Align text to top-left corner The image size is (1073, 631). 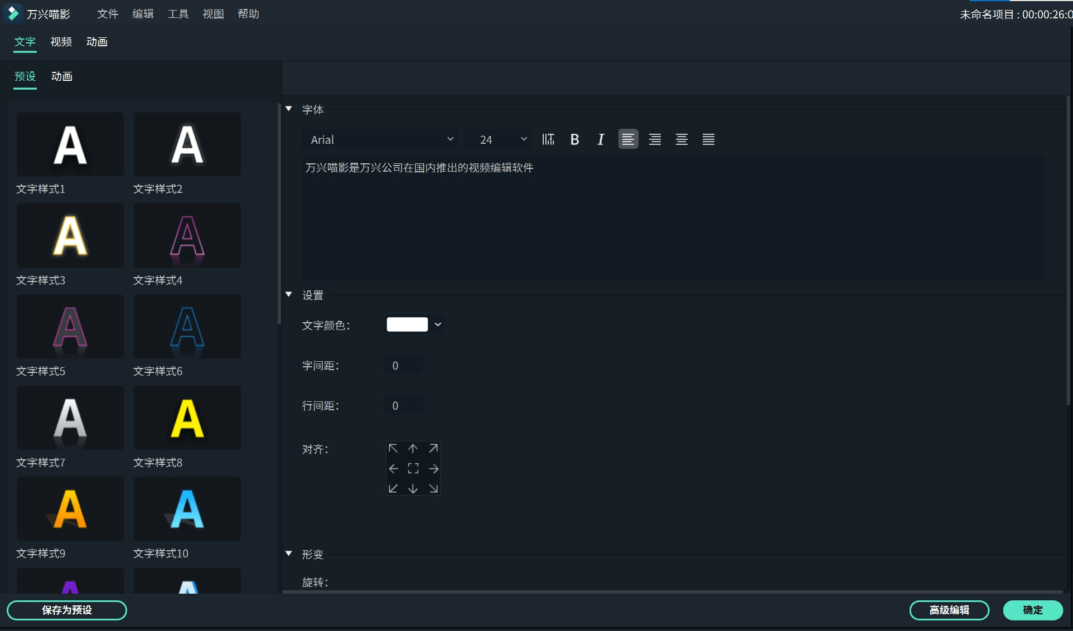(393, 449)
